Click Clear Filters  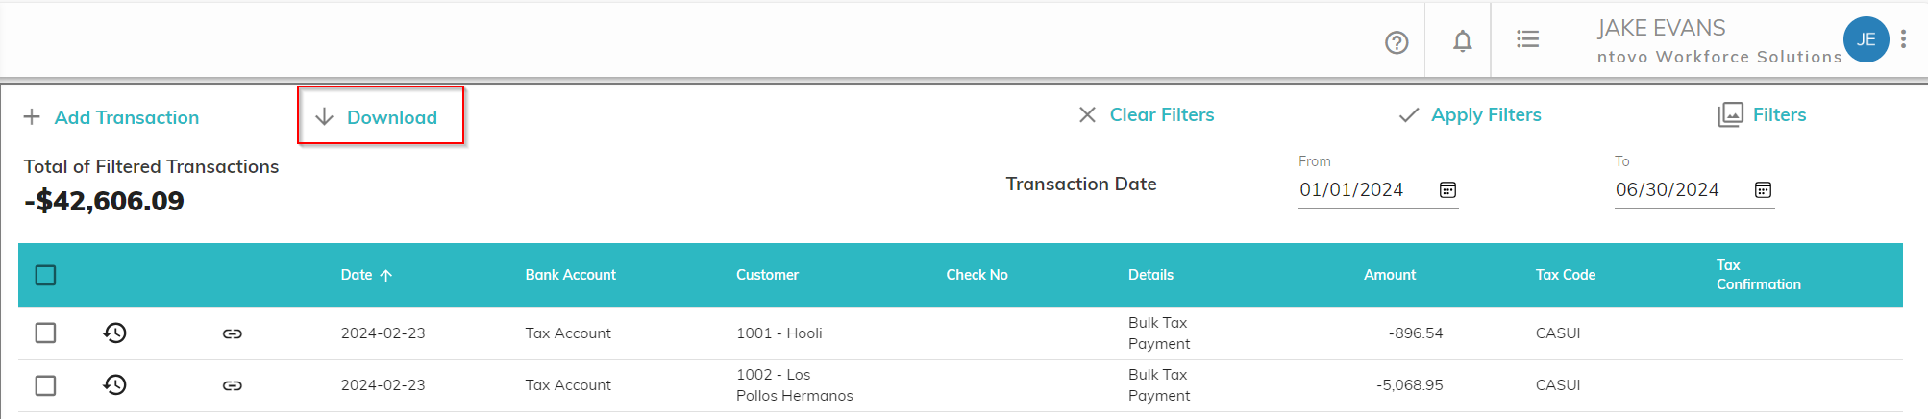tap(1147, 115)
